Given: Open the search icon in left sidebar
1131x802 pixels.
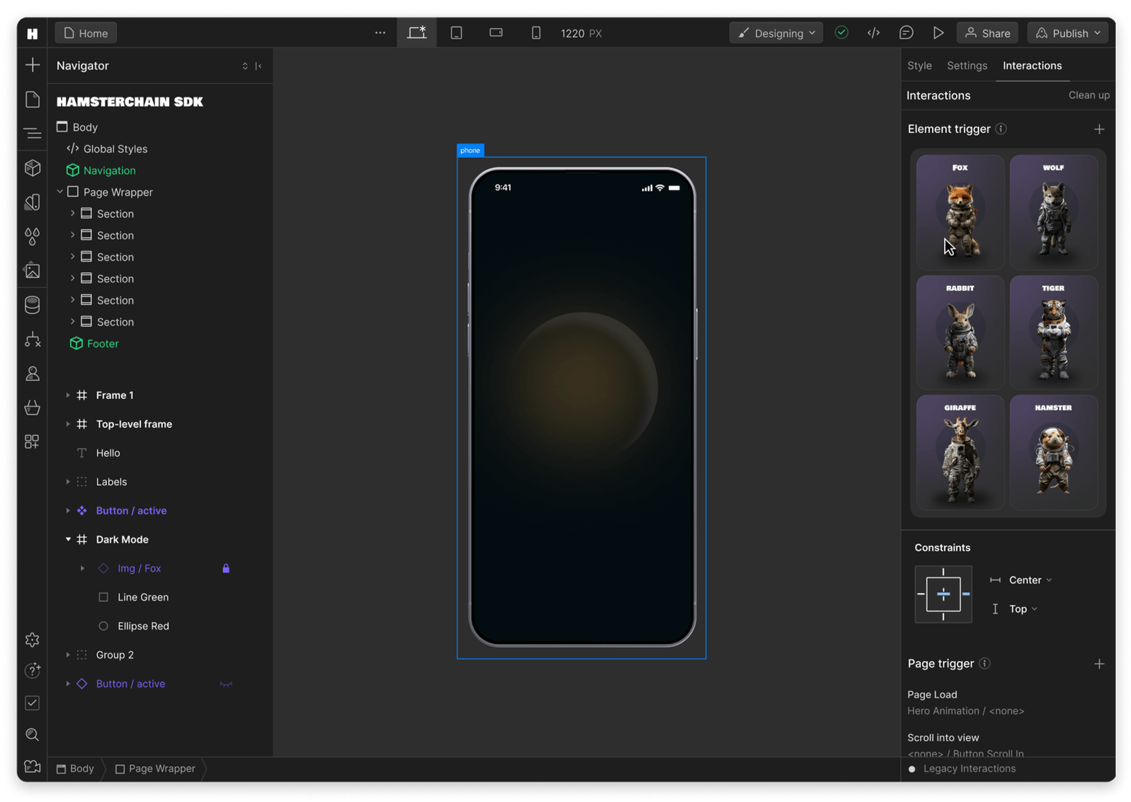Looking at the screenshot, I should click(x=32, y=735).
